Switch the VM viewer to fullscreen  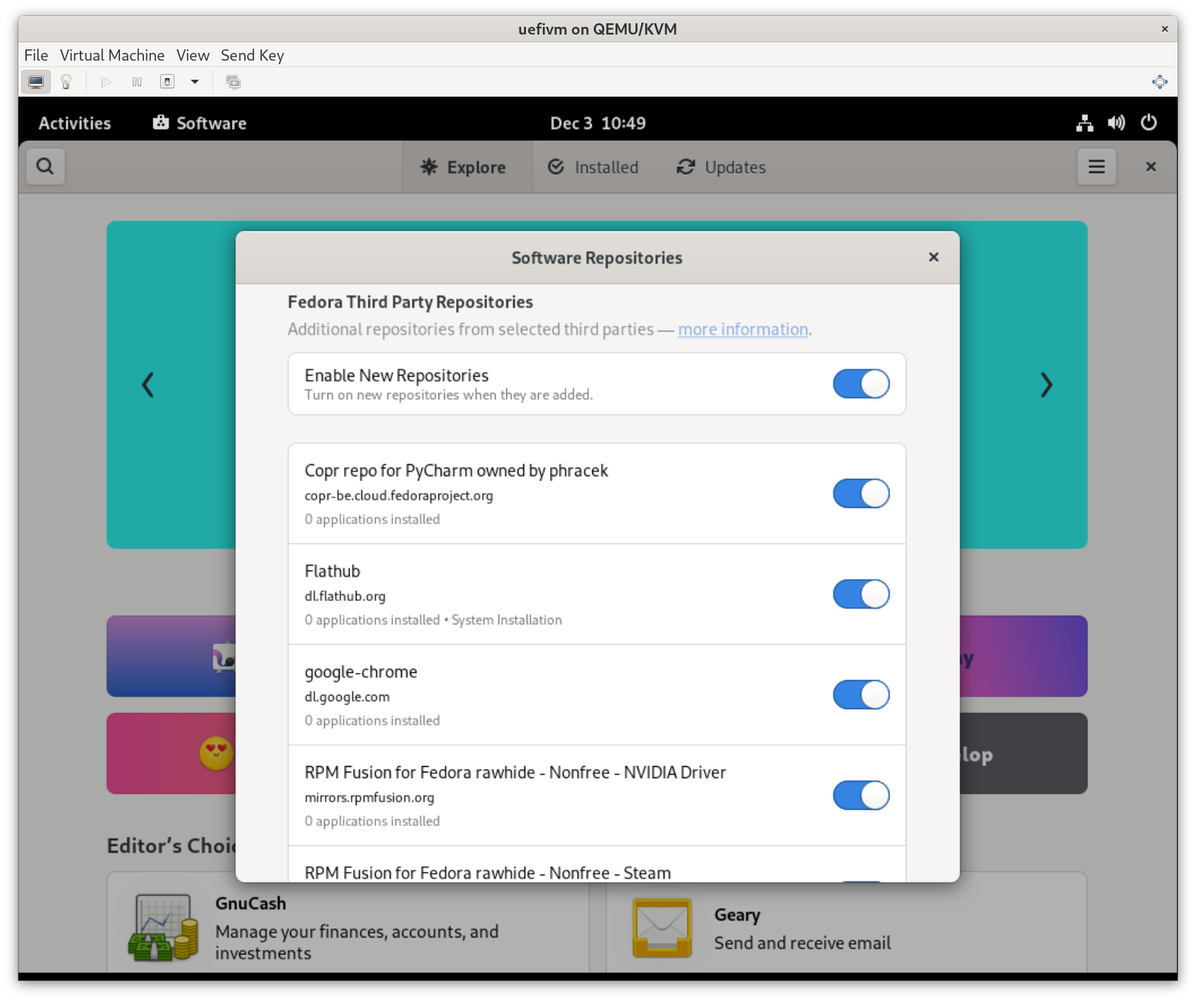tap(1159, 82)
